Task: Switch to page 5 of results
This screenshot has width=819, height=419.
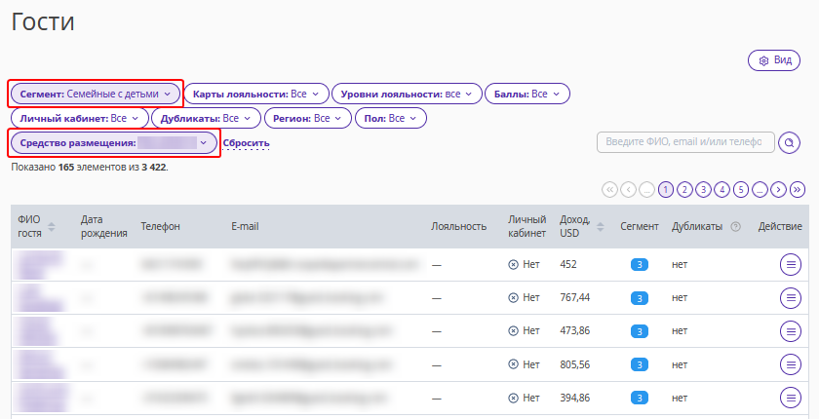Action: [x=741, y=189]
